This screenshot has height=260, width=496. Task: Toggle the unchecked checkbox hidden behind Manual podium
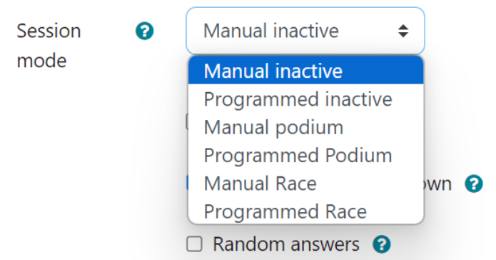click(x=187, y=122)
